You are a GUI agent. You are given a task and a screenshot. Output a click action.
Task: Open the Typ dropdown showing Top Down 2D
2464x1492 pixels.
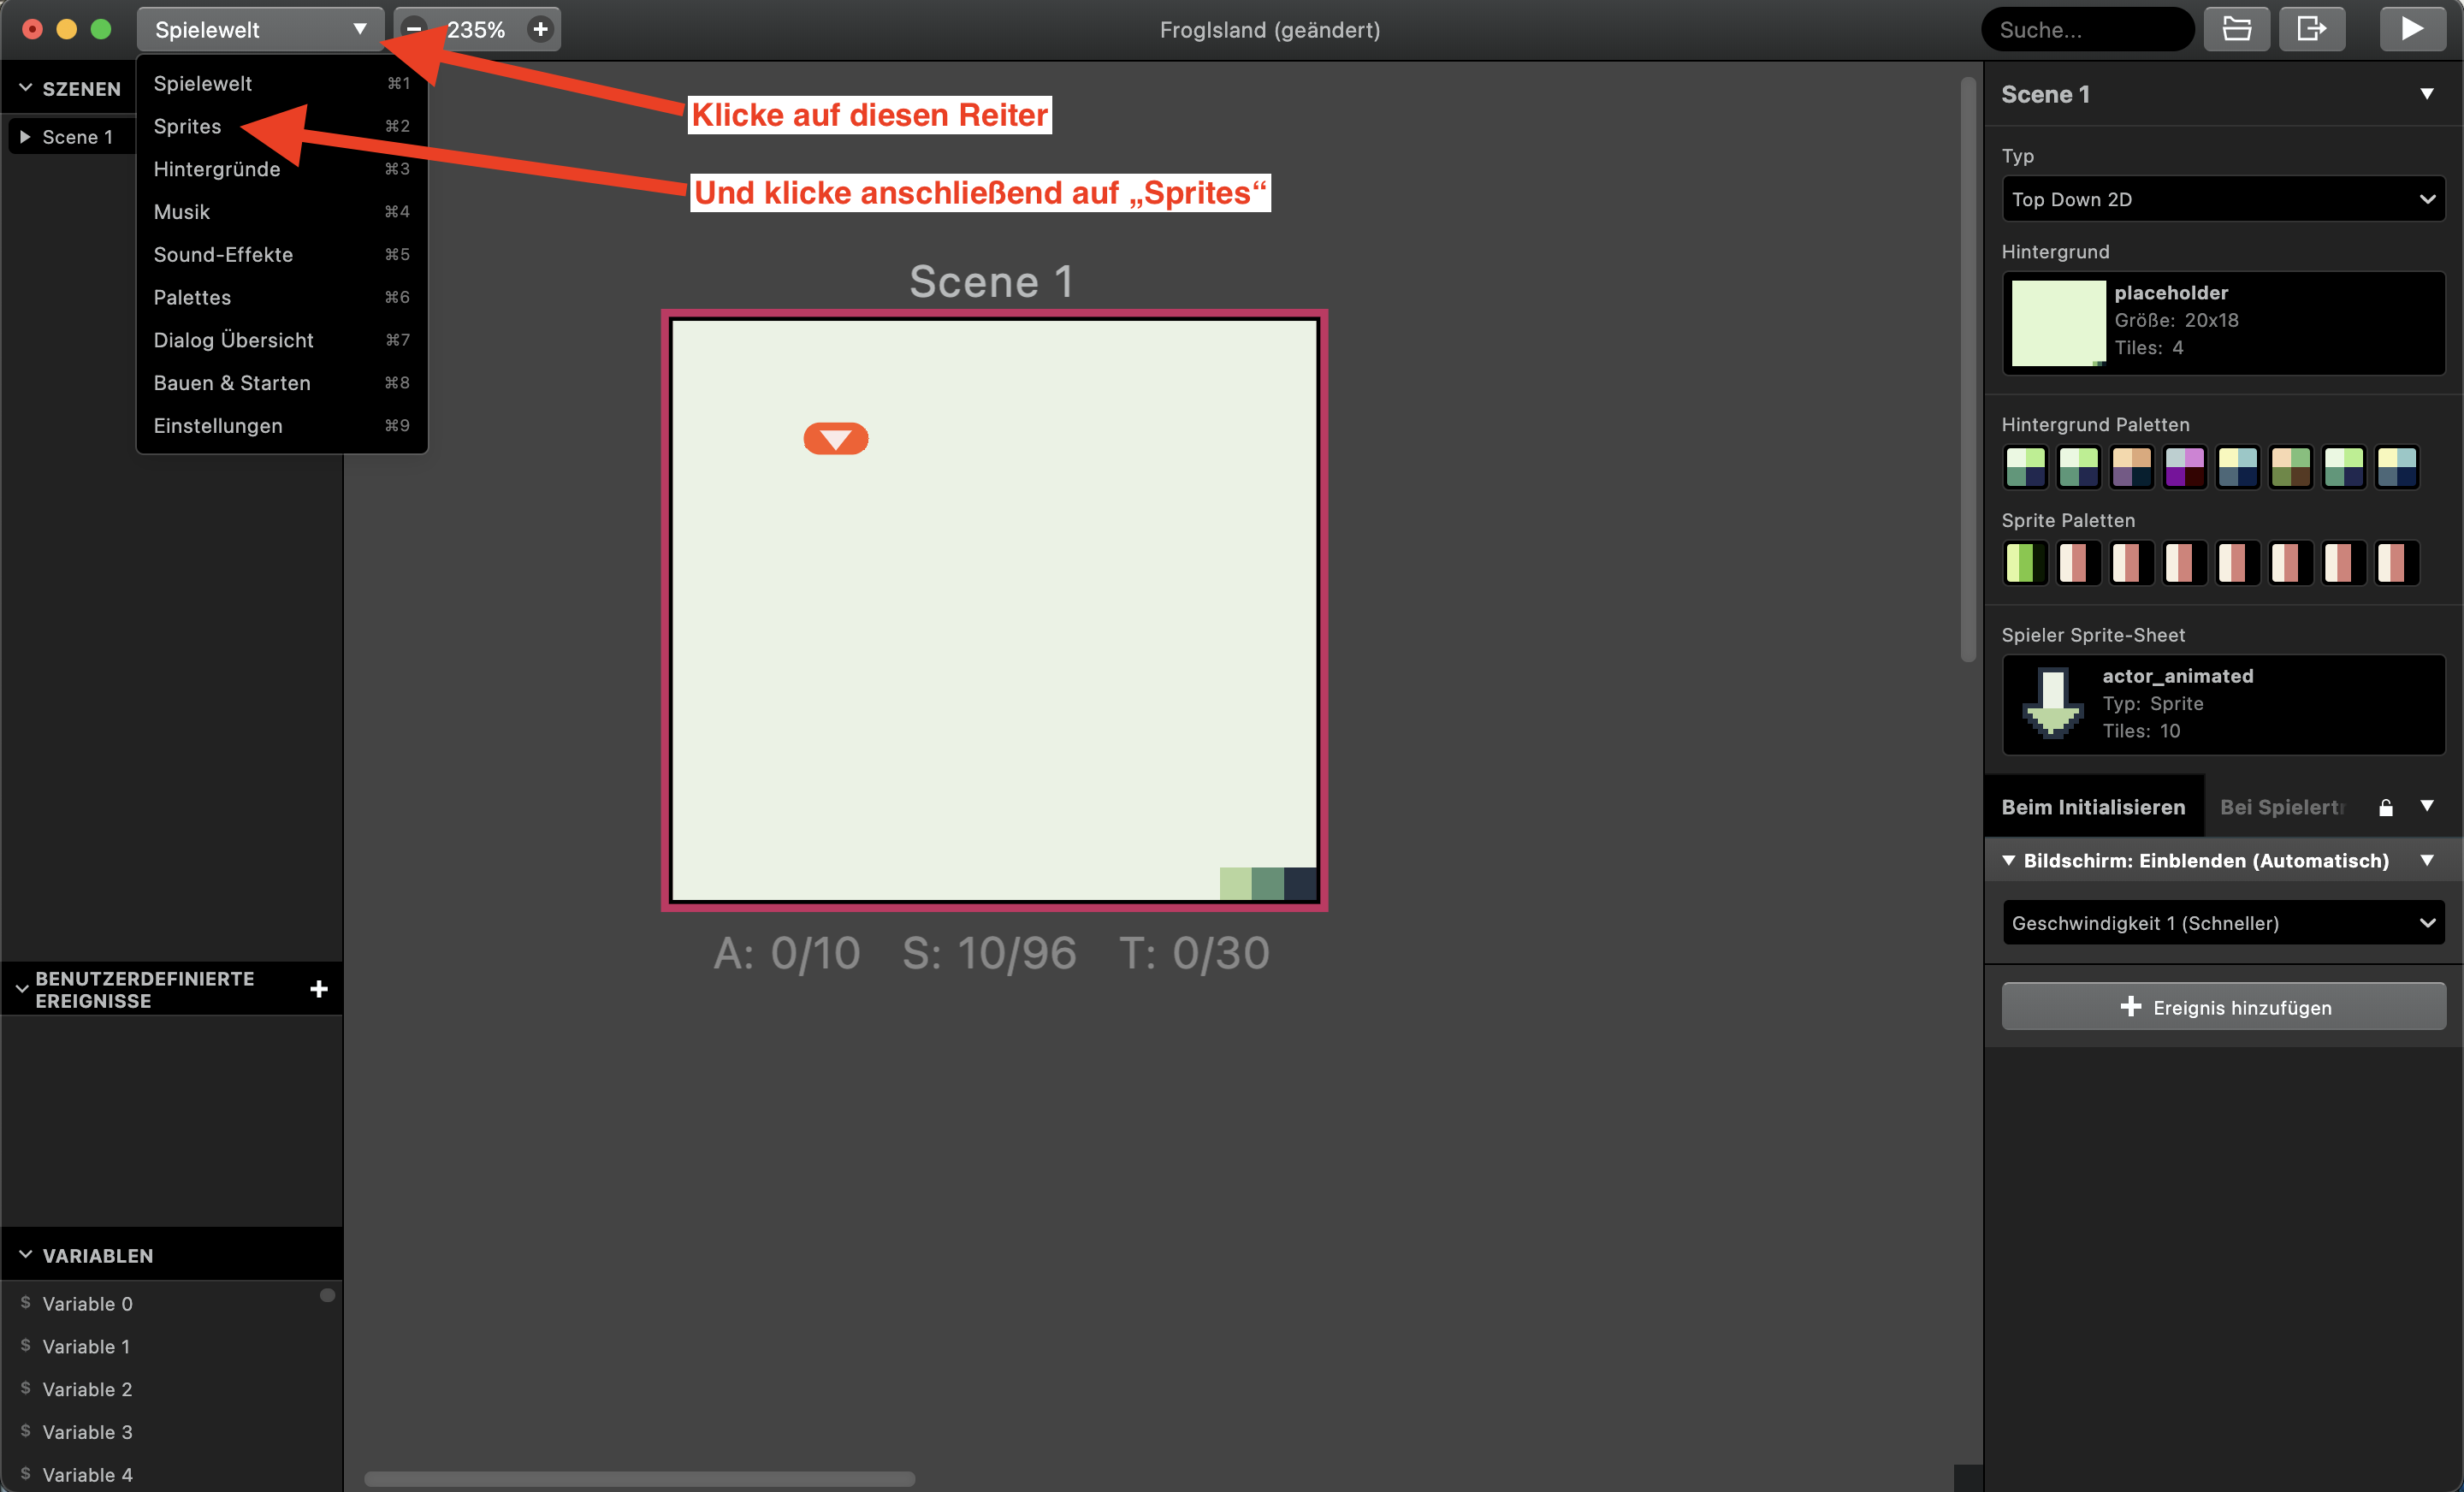tap(2222, 199)
